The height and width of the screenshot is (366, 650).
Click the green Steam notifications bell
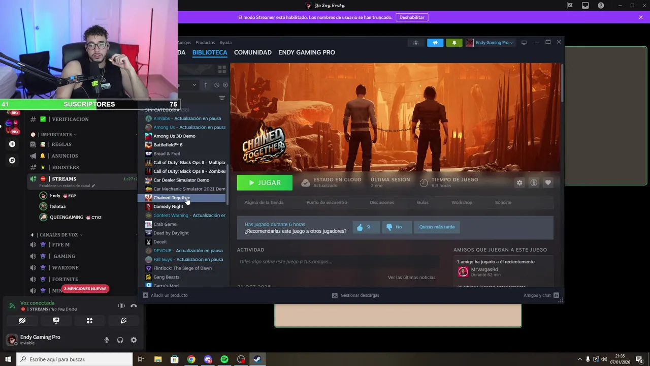pos(454,43)
